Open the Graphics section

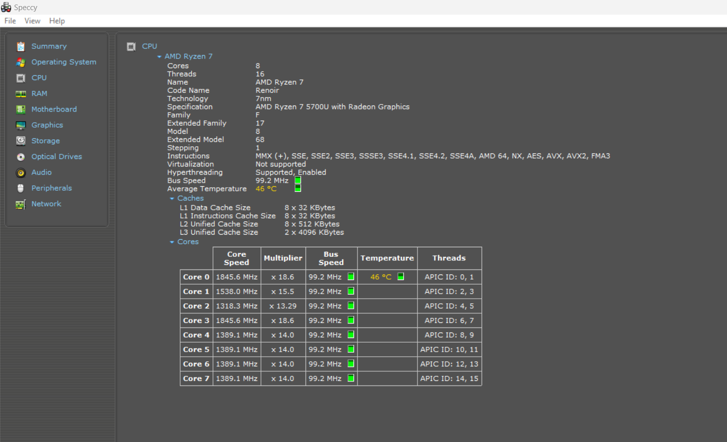(x=47, y=125)
